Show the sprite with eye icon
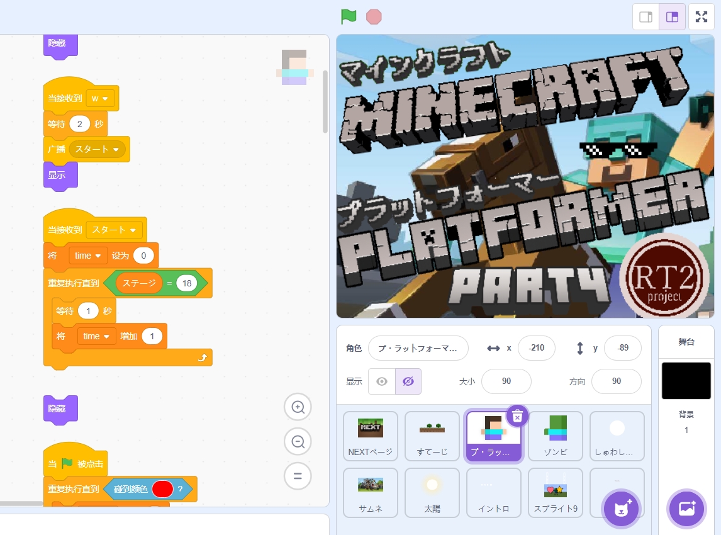The image size is (721, 535). click(382, 381)
